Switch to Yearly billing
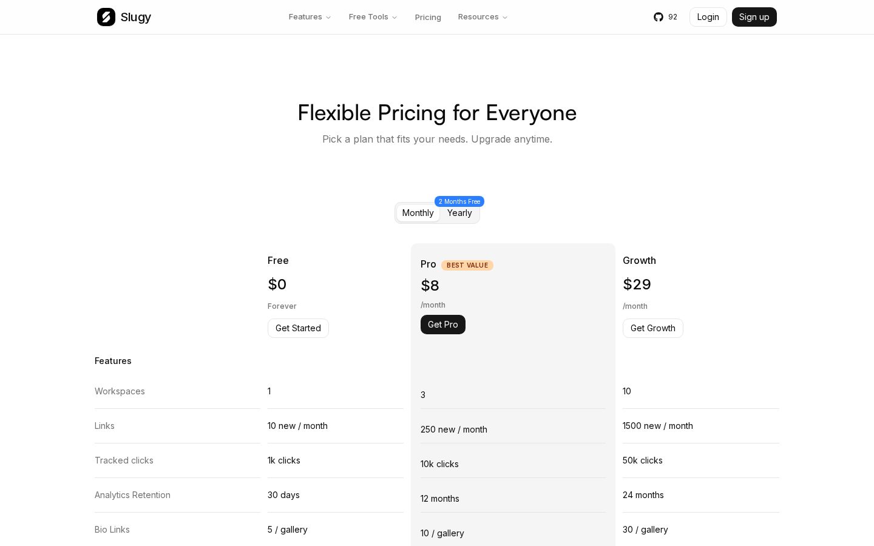Viewport: 874px width, 546px height. tap(459, 213)
